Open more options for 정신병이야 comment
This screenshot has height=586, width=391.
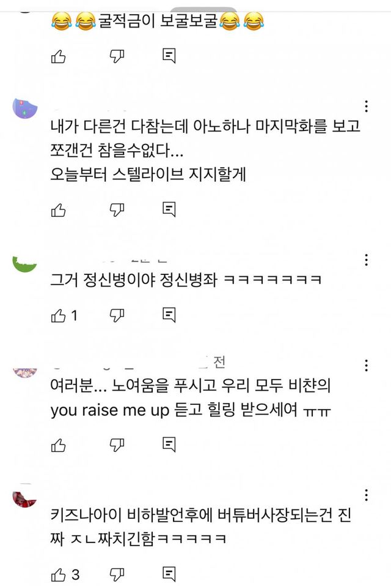point(366,260)
